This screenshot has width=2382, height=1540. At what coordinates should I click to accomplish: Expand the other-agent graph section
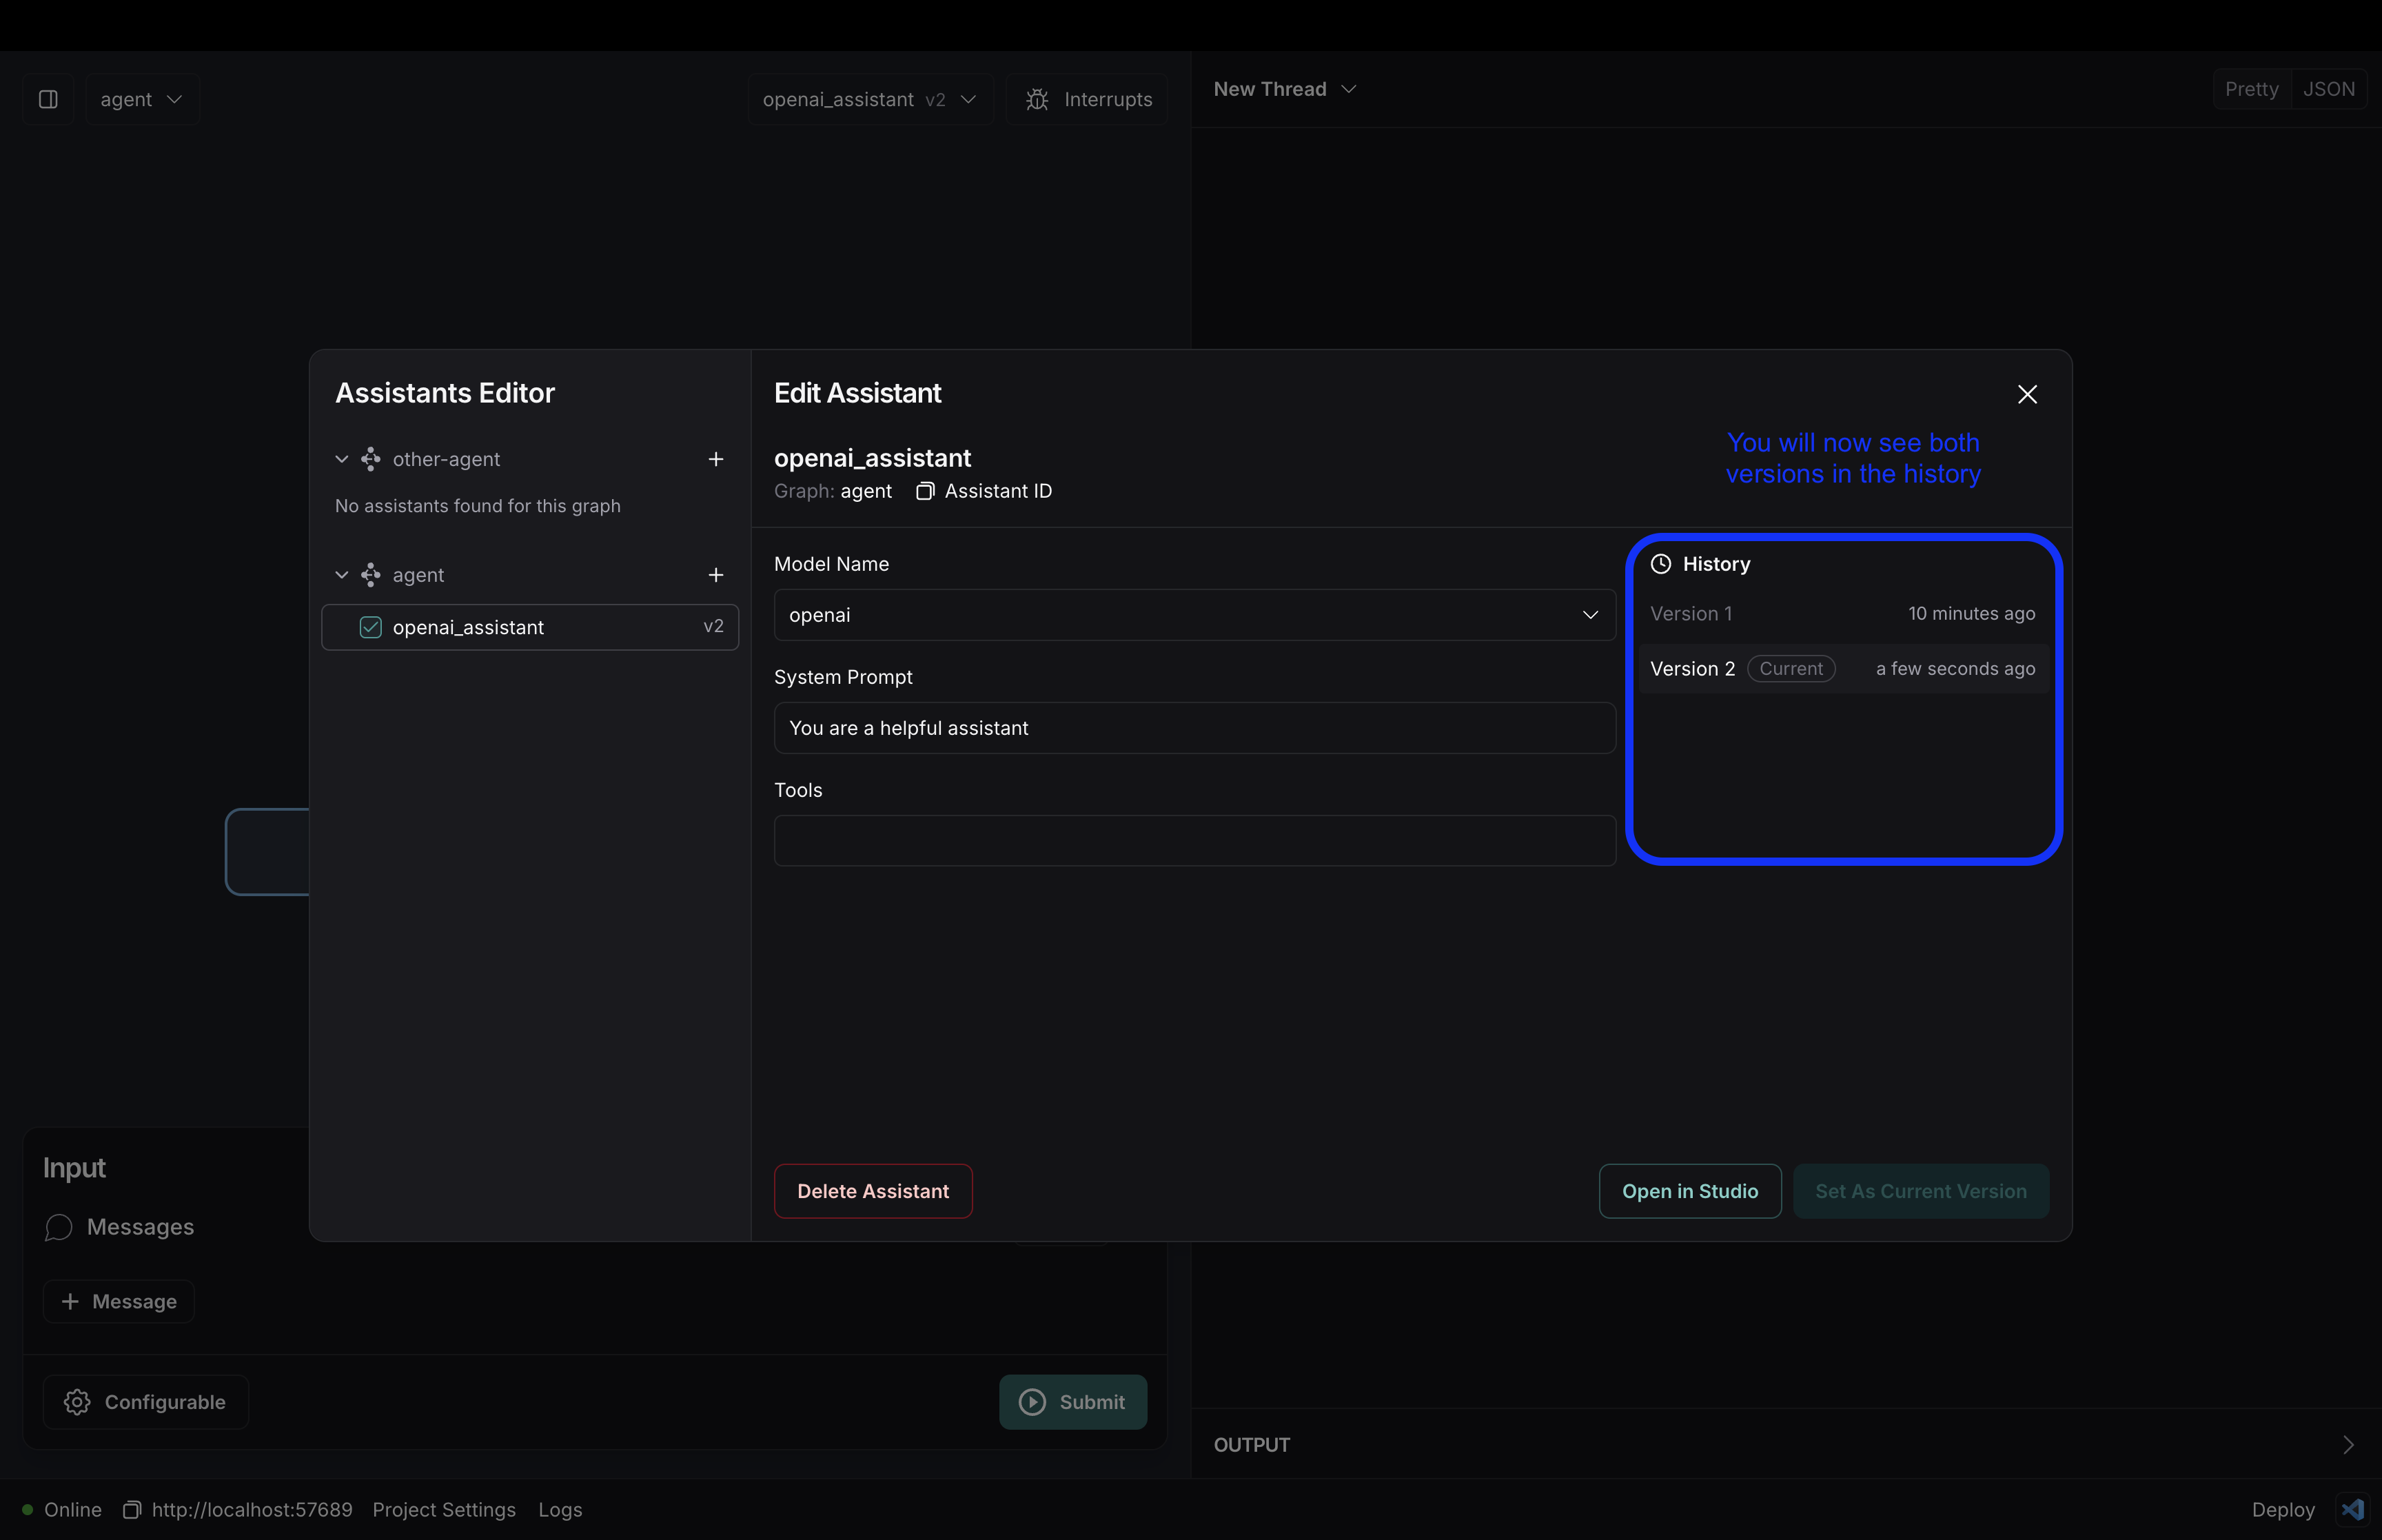(340, 458)
